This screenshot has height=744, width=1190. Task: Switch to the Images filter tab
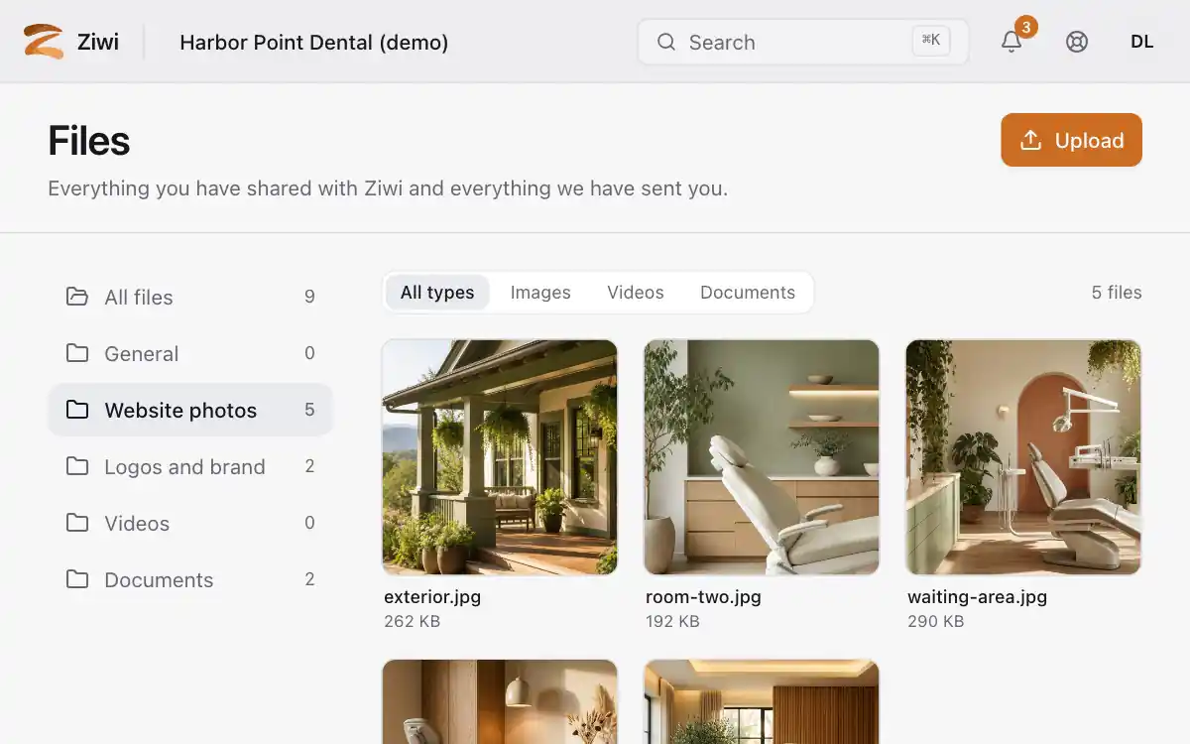pyautogui.click(x=540, y=293)
